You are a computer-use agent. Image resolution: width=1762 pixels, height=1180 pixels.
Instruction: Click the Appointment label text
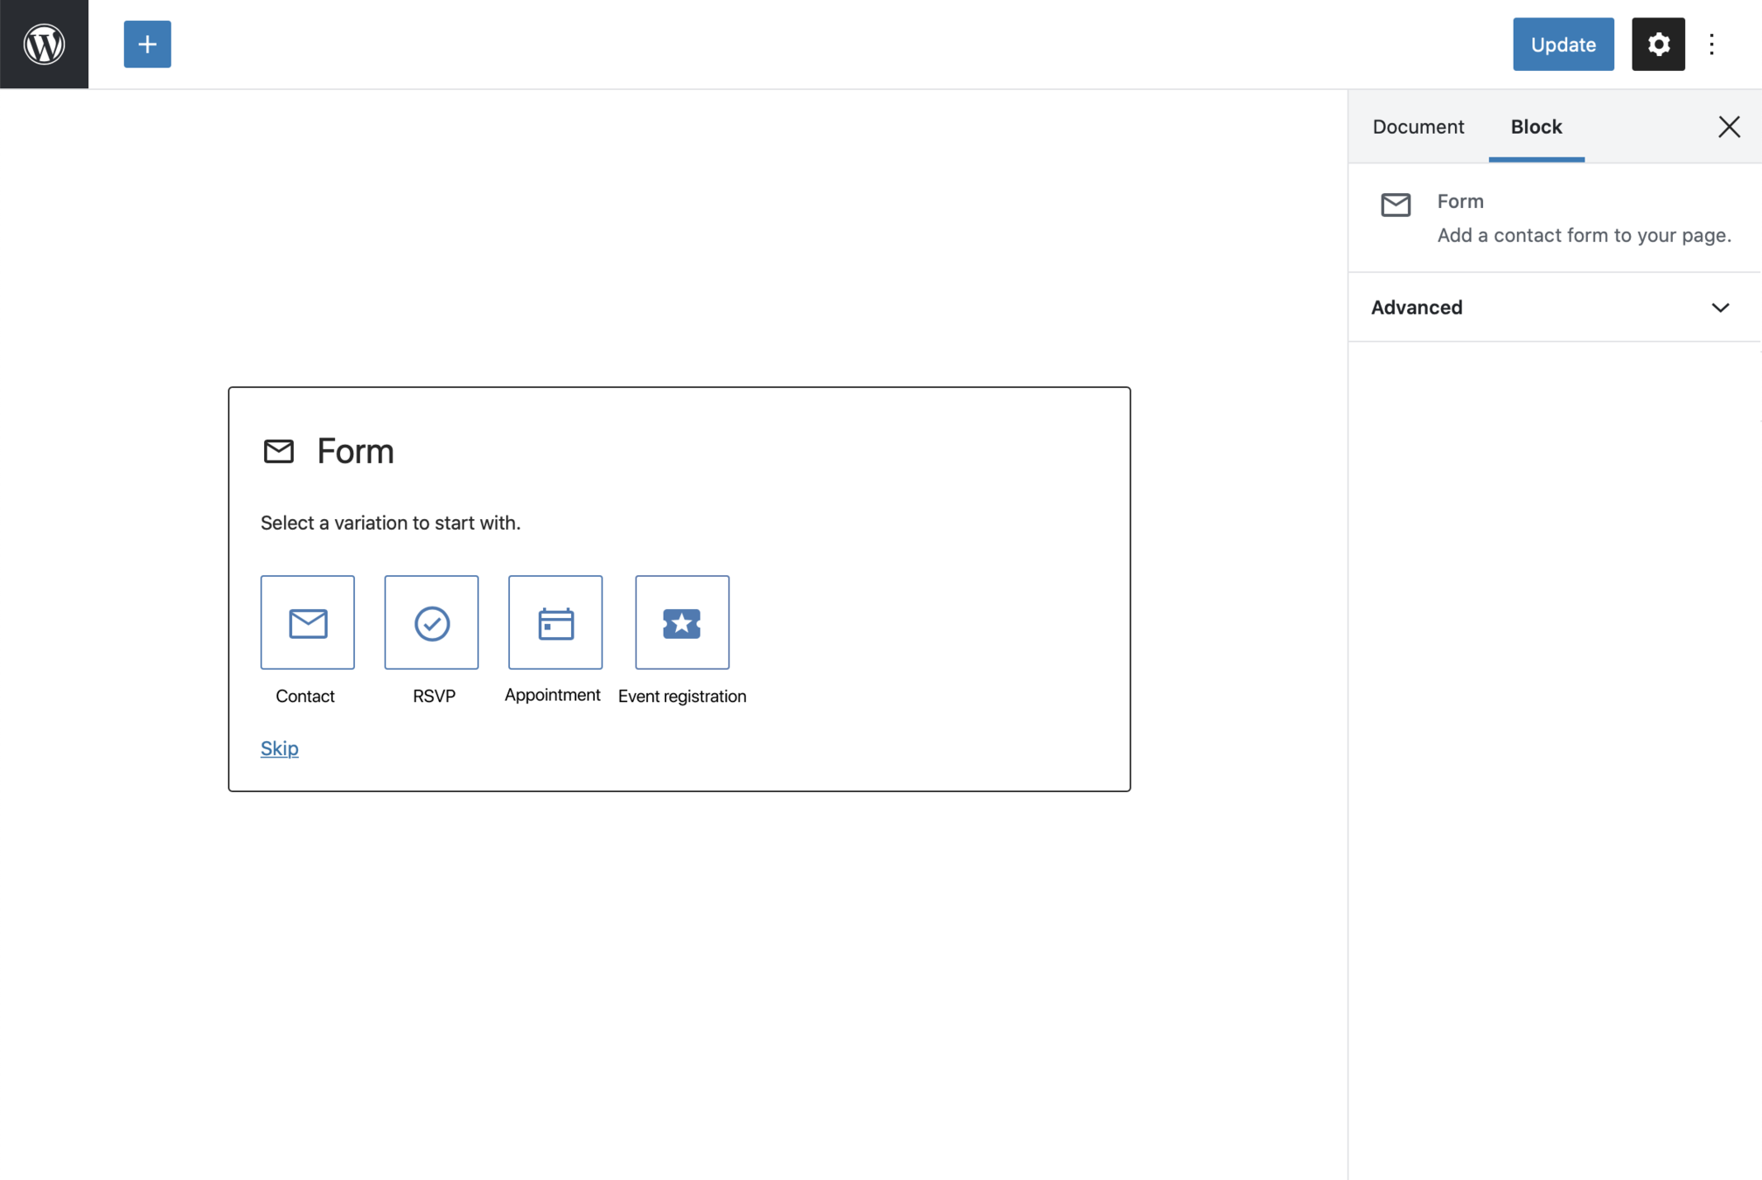[552, 695]
